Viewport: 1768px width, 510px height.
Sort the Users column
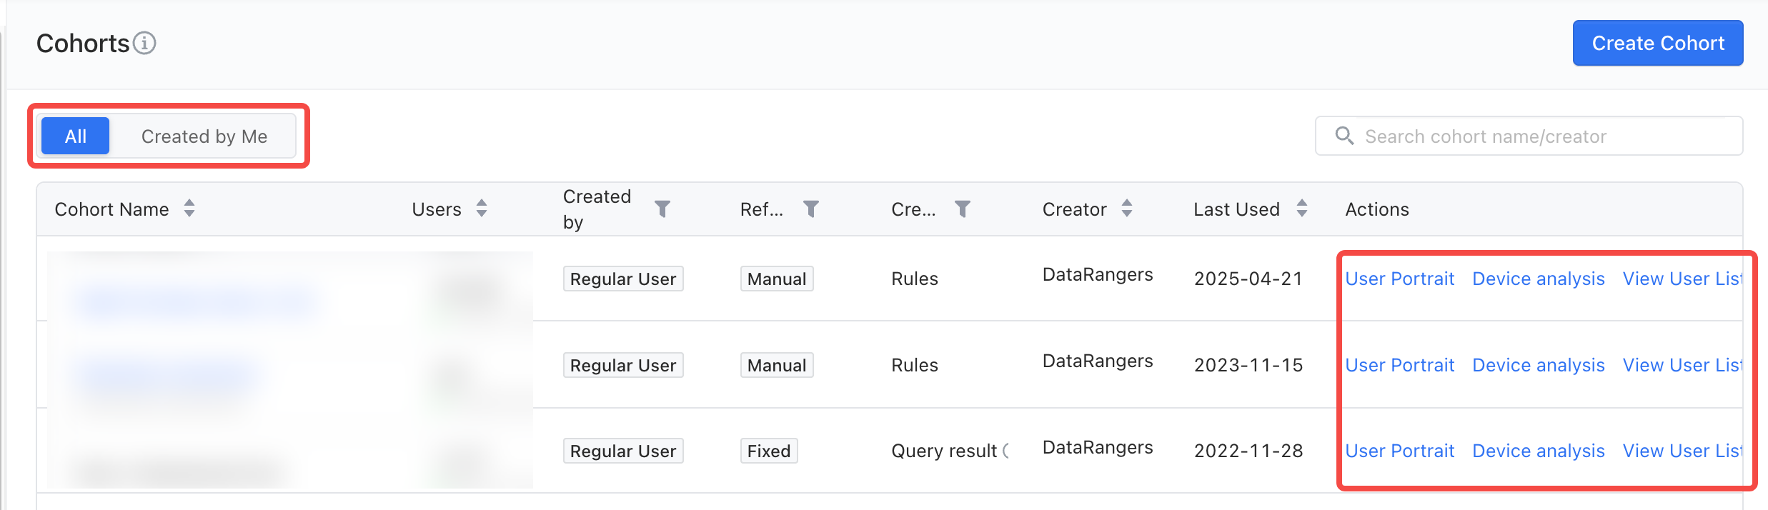coord(482,209)
